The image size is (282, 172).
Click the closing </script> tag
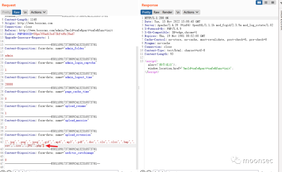click(152, 72)
